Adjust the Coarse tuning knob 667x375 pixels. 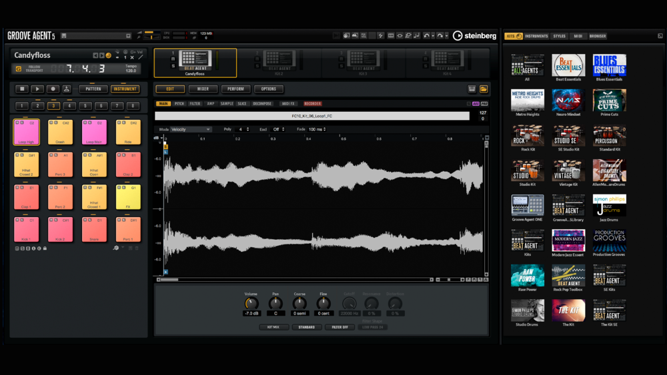pos(299,303)
